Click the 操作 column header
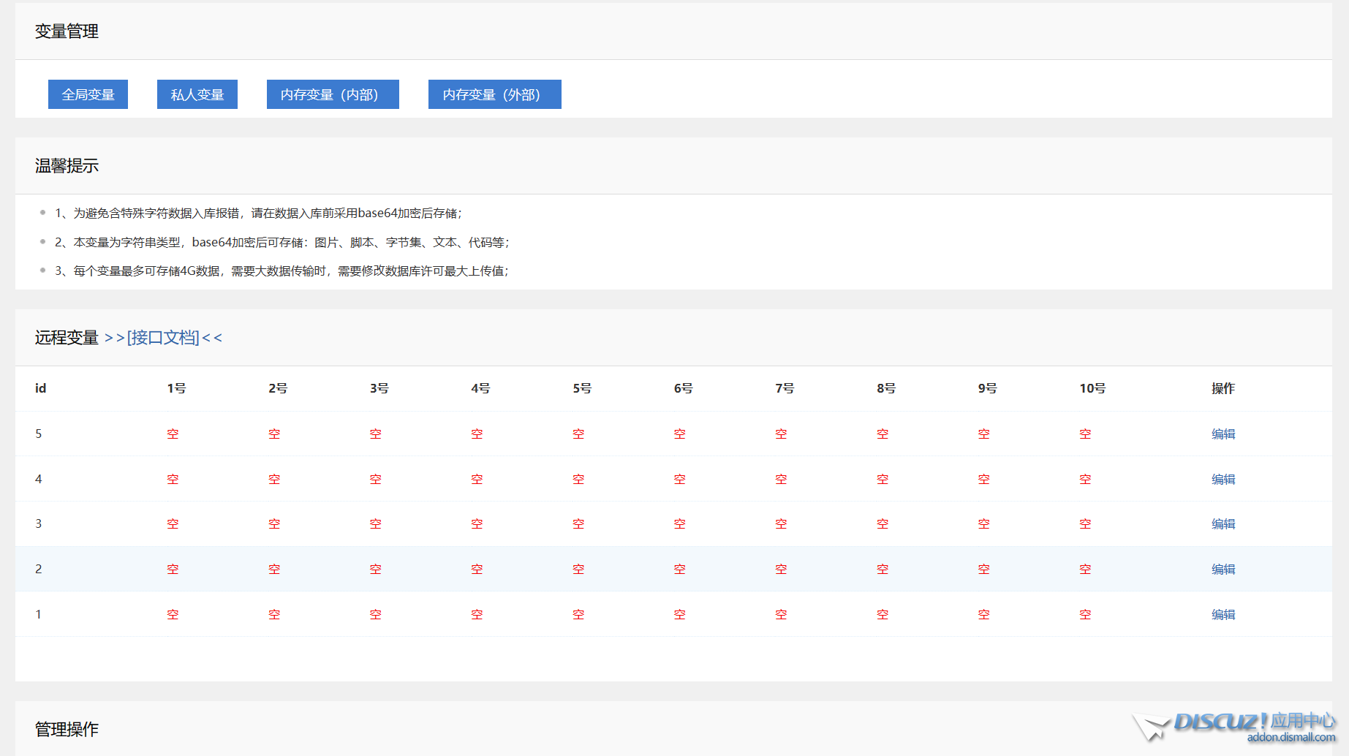 click(1223, 389)
